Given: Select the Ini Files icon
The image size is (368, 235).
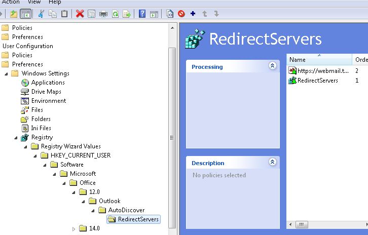Looking at the screenshot, I should [25, 128].
